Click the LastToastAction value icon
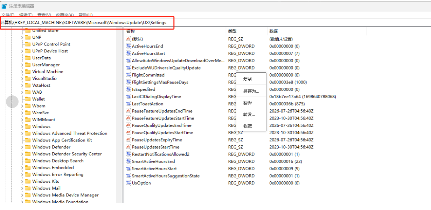431x210 pixels. coord(128,104)
